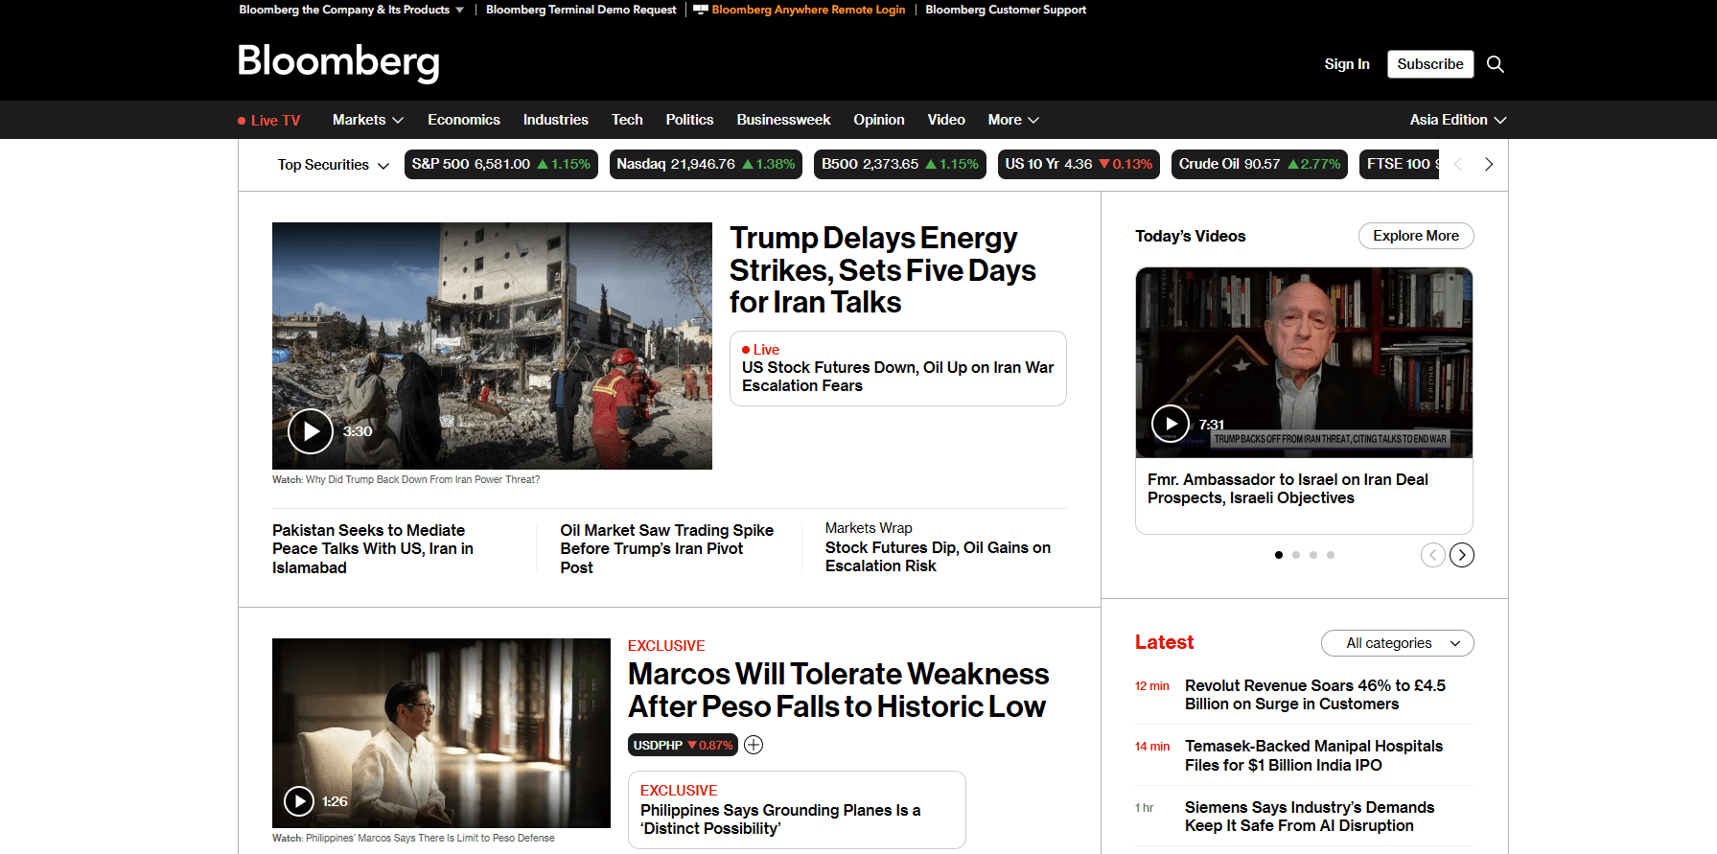Select the US 10 Yr ticker
1717x854 pixels.
[1079, 164]
